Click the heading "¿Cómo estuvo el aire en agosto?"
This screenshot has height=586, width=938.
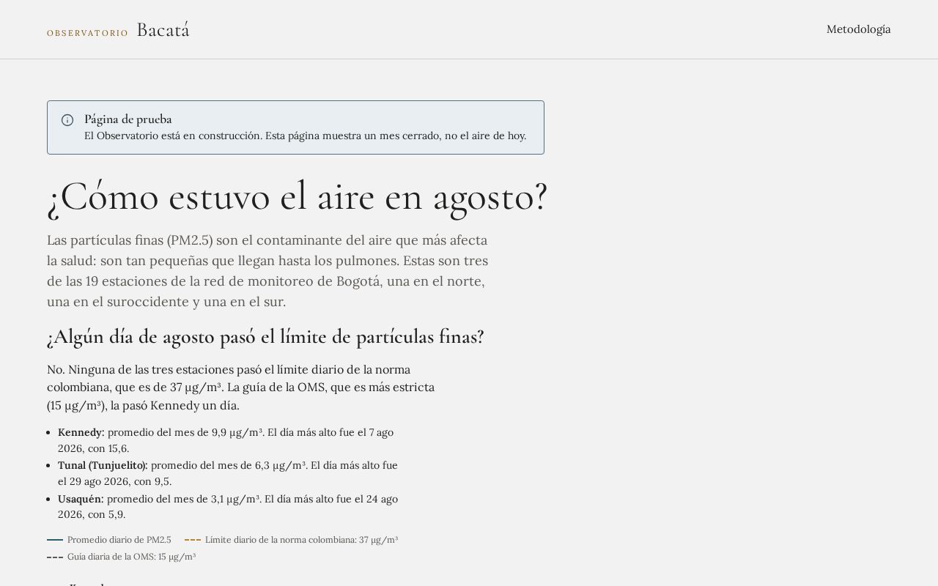click(297, 196)
